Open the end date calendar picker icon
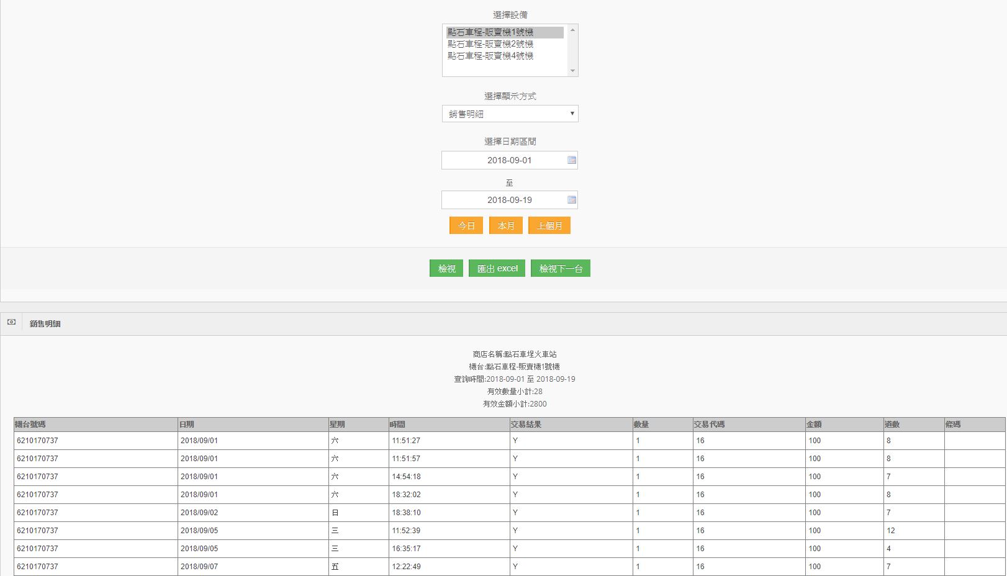 [572, 200]
